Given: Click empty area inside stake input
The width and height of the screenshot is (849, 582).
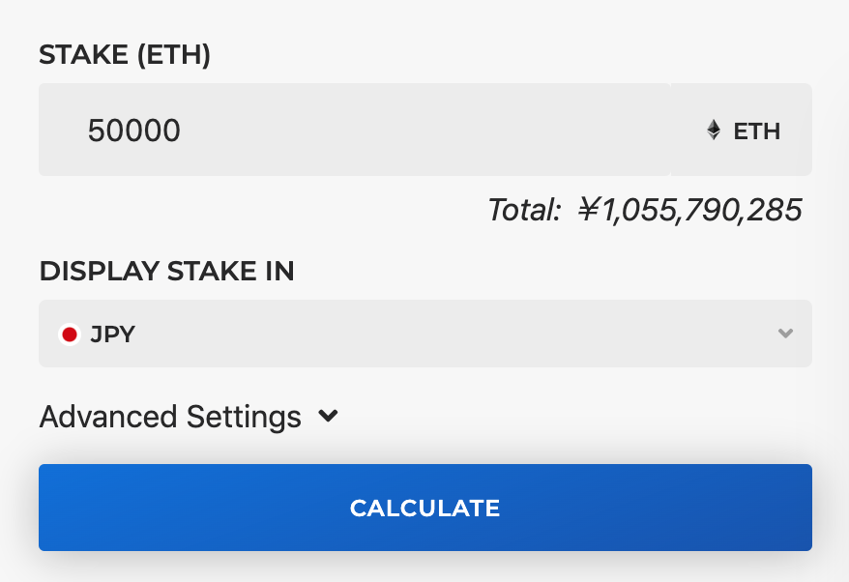Looking at the screenshot, I should click(x=423, y=130).
